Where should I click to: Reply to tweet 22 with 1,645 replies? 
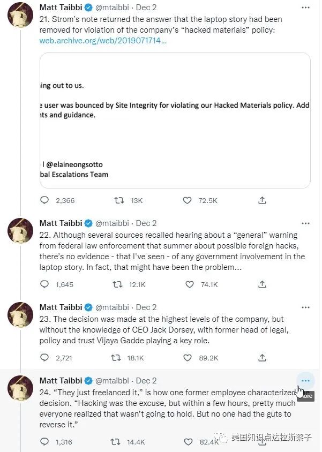[44, 284]
